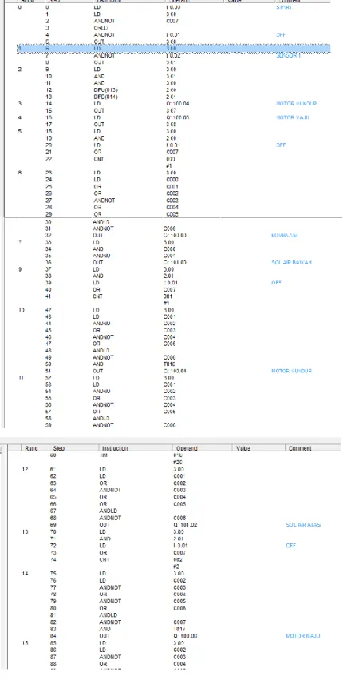Click operand C007 at step 2
The image size is (343, 680).
coord(172,21)
